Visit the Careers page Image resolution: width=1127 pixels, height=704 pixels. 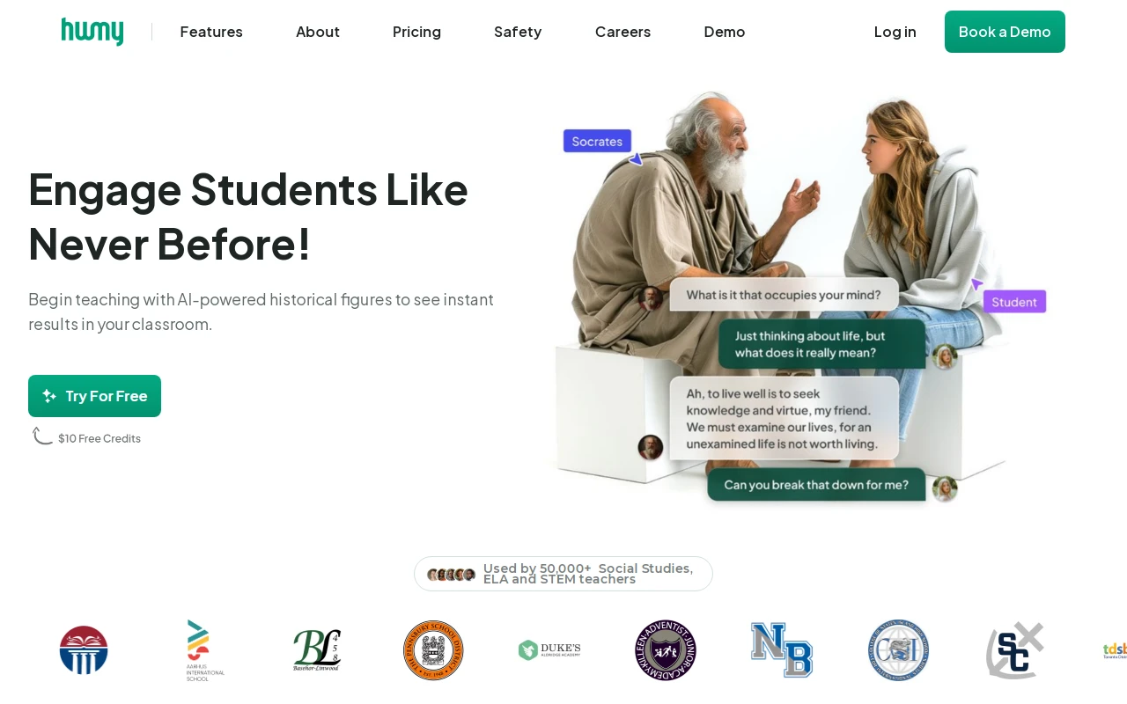[622, 32]
